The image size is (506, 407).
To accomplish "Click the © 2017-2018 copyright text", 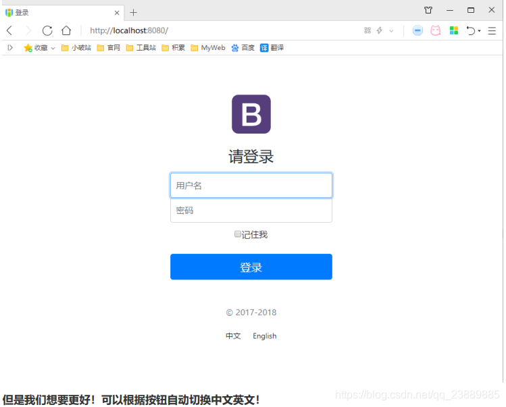I will (x=251, y=313).
